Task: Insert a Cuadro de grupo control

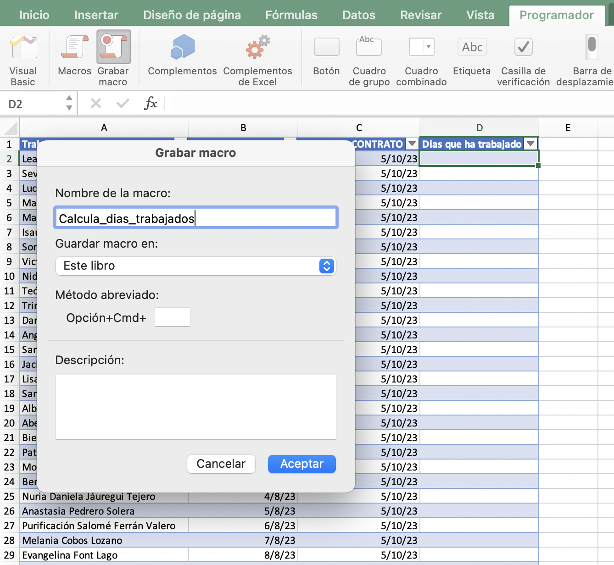Action: coord(369,46)
